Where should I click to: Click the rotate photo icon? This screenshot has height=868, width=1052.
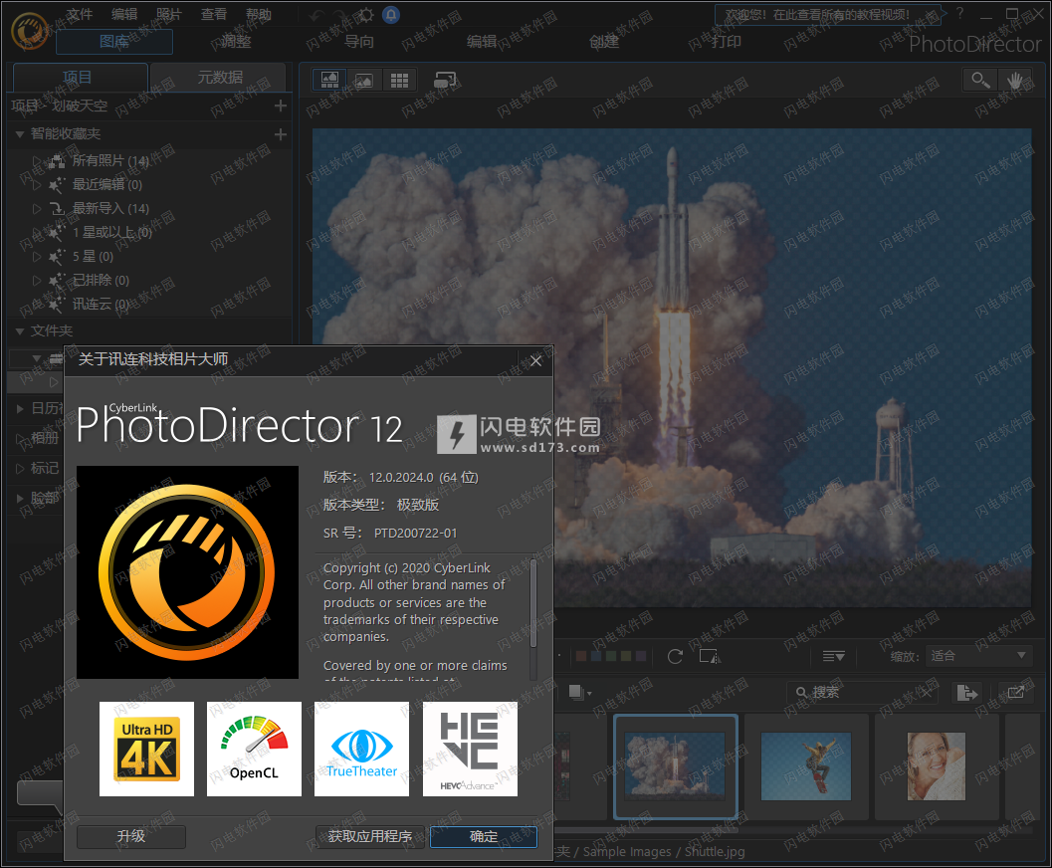click(x=675, y=656)
